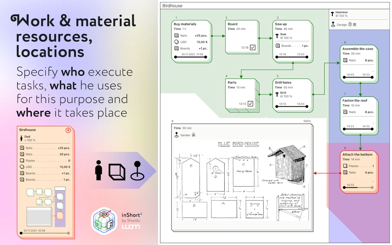
Task: Click the USD coin icon in Buy materials
Action: point(176,42)
